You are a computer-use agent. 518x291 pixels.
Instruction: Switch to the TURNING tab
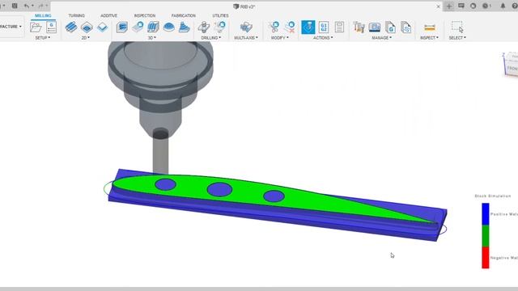[x=76, y=15]
